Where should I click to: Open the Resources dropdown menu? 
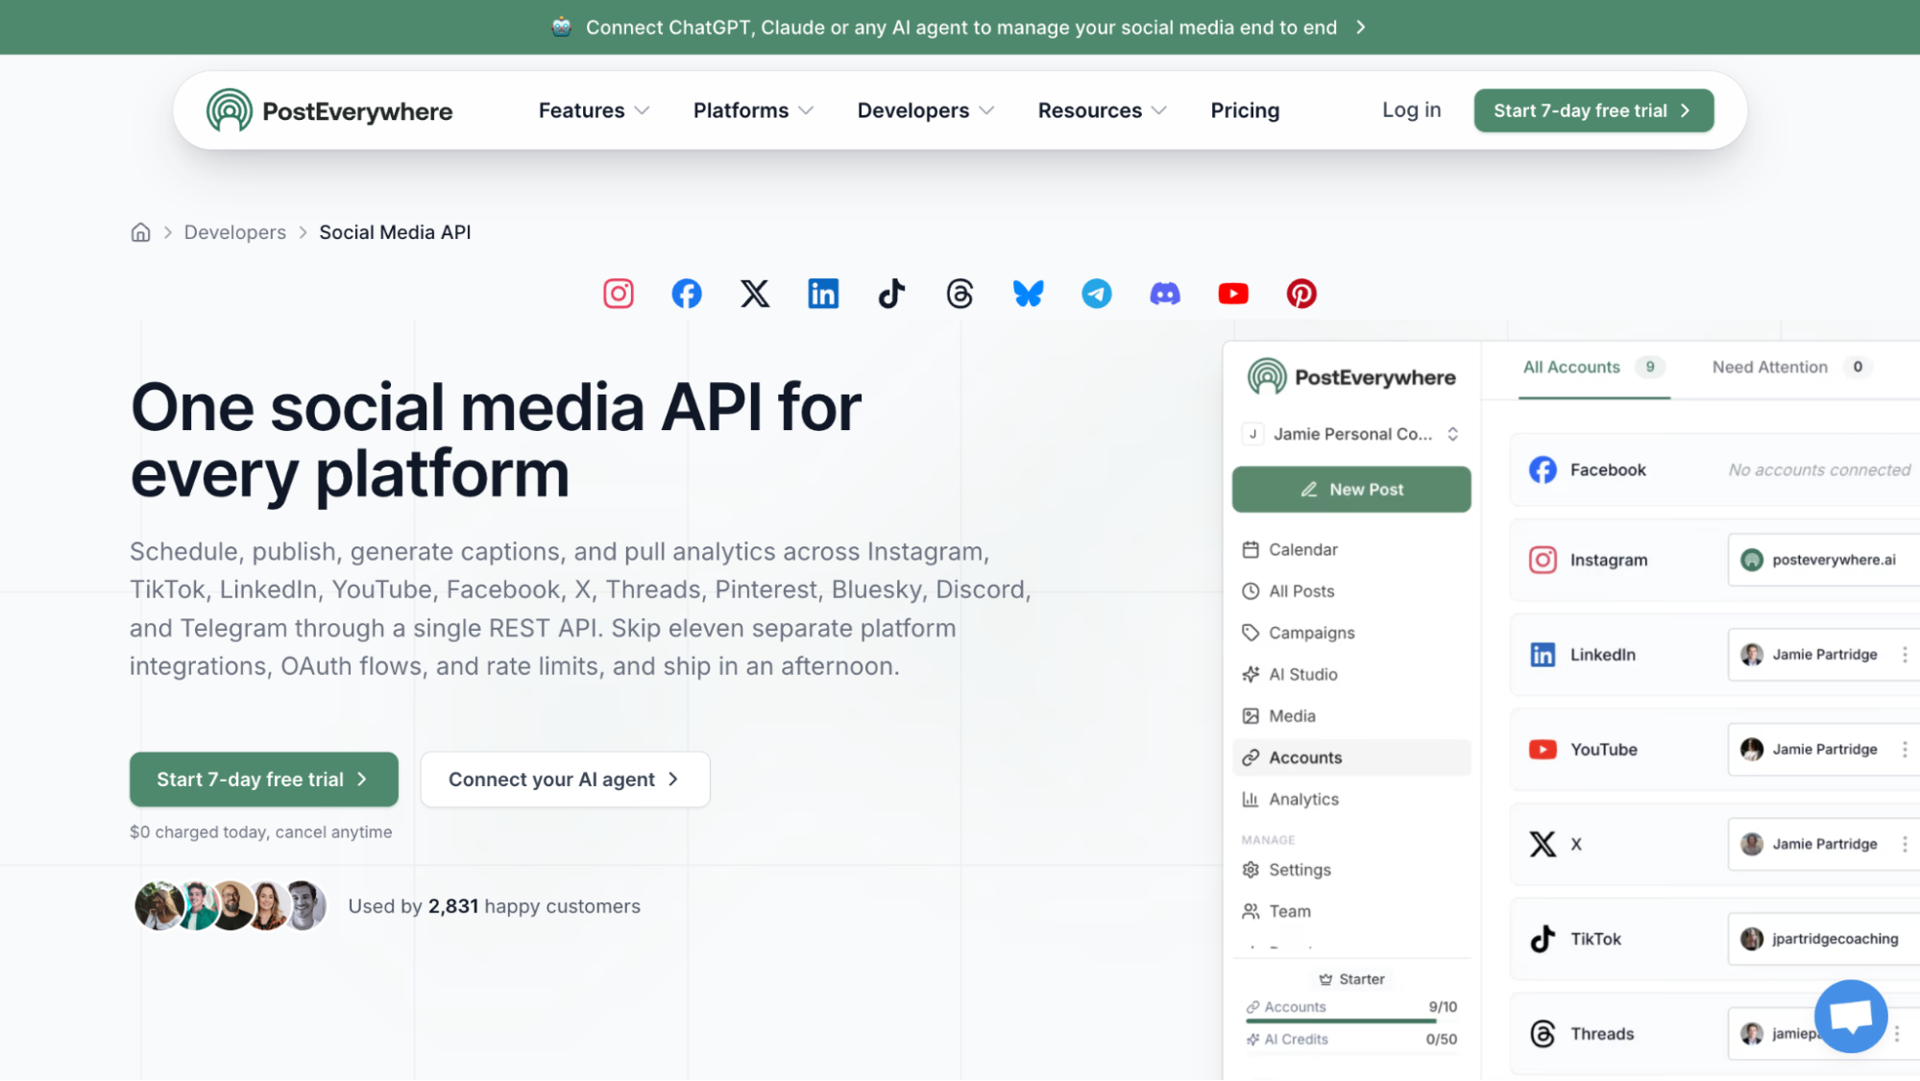(x=1102, y=110)
